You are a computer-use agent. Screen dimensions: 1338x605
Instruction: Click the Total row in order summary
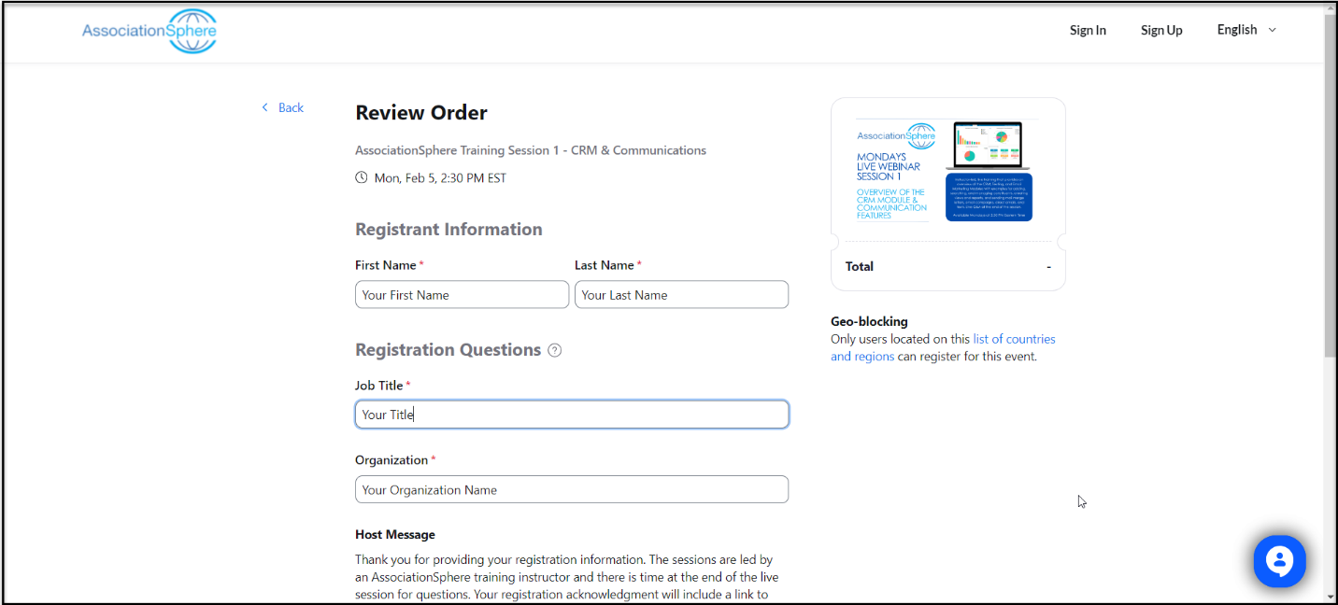pyautogui.click(x=947, y=266)
